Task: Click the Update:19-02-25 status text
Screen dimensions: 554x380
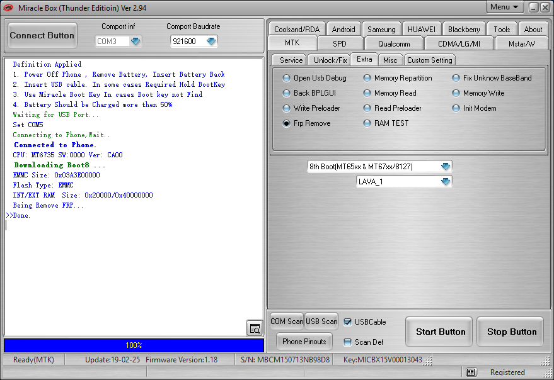Action: (x=112, y=360)
